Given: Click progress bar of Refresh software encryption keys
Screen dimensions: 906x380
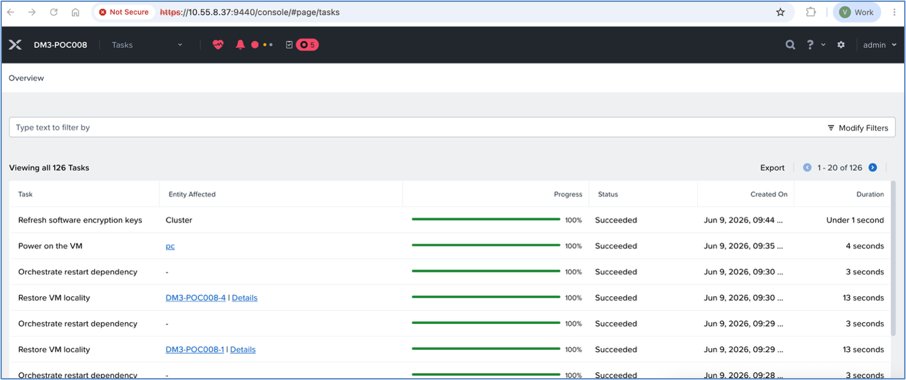Looking at the screenshot, I should 486,219.
